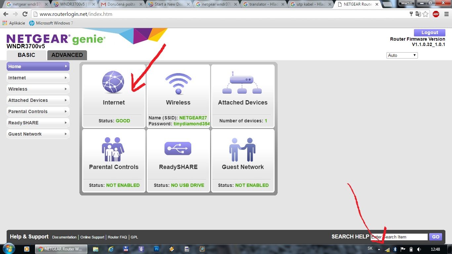Show hidden tray icons with the arrow
The height and width of the screenshot is (254, 452).
(x=379, y=249)
